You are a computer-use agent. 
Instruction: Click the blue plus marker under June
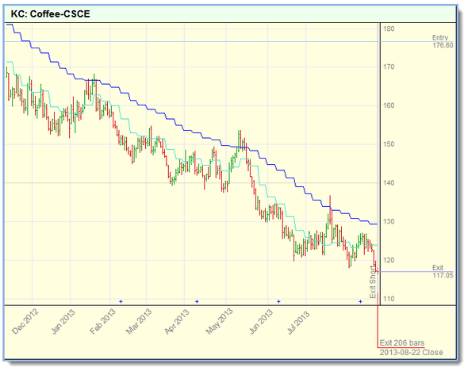tap(278, 301)
